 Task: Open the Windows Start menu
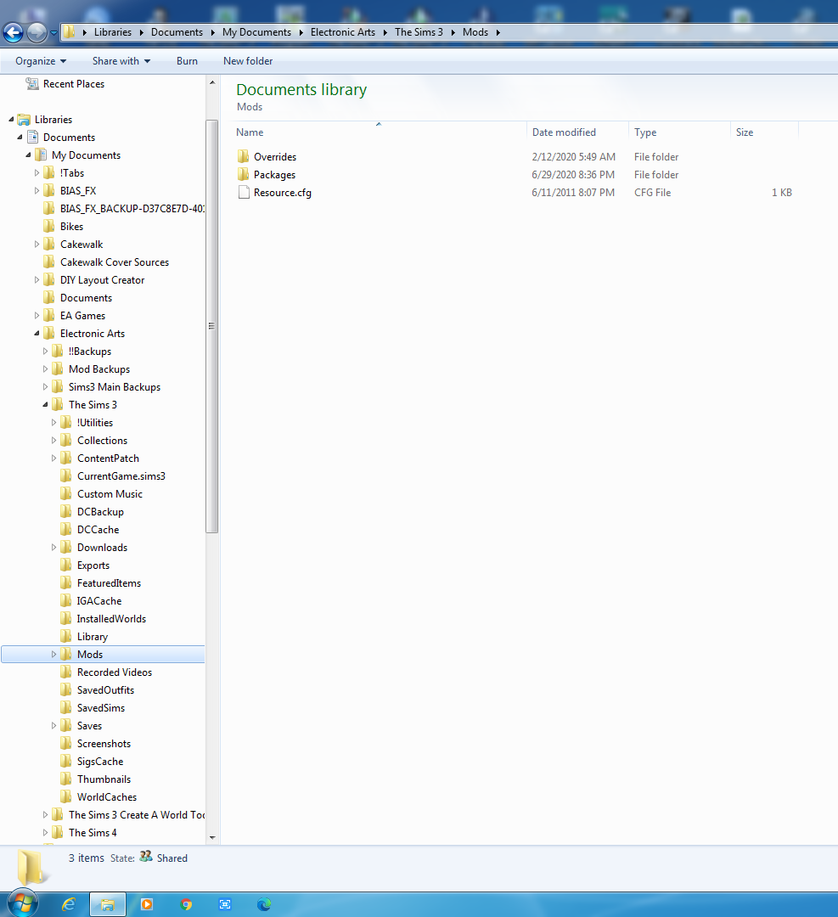[x=22, y=904]
